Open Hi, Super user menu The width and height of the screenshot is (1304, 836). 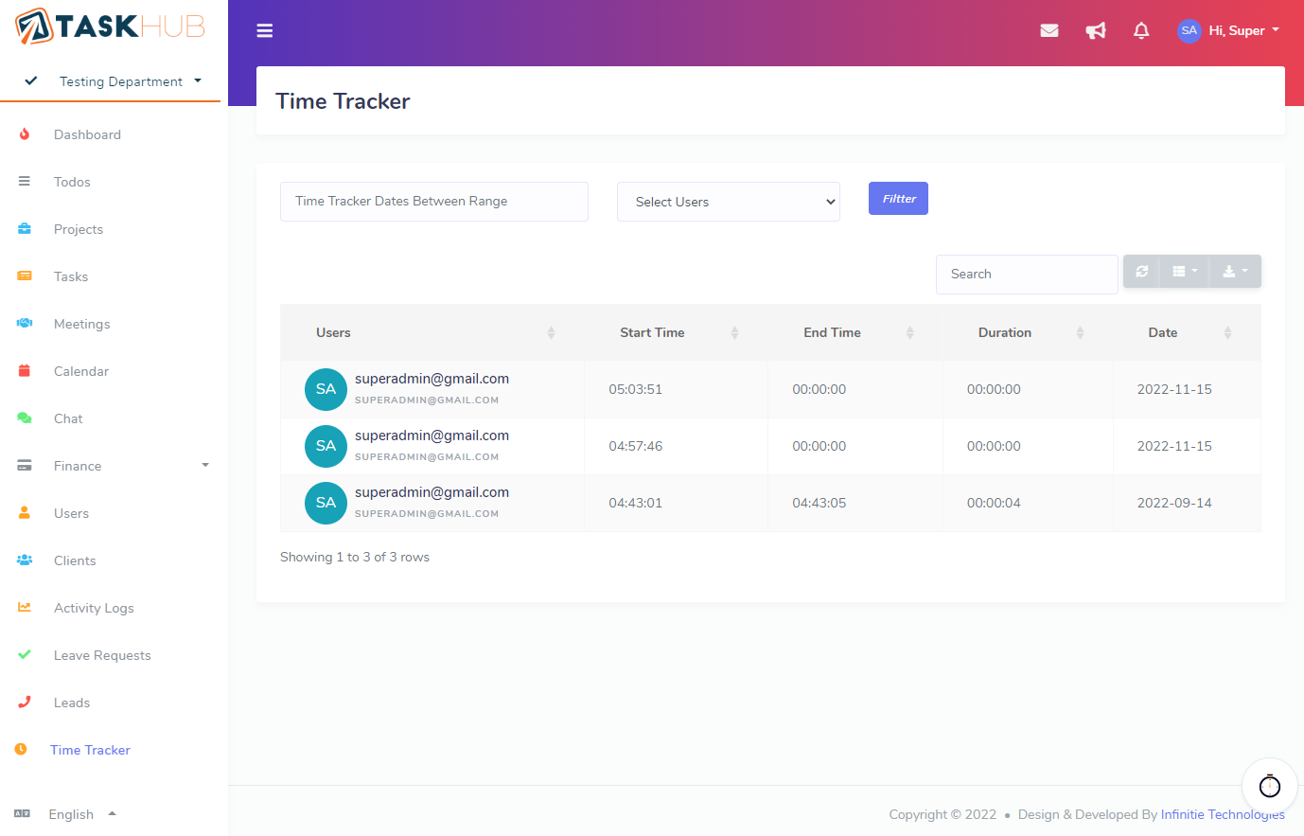(x=1228, y=30)
